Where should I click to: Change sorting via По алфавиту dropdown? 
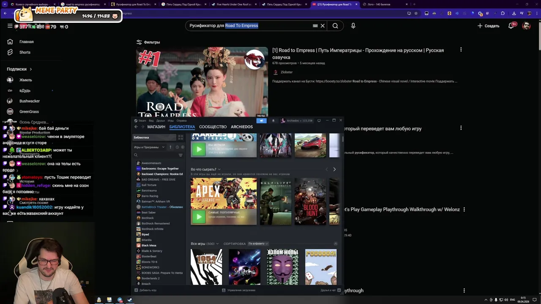pyautogui.click(x=258, y=244)
